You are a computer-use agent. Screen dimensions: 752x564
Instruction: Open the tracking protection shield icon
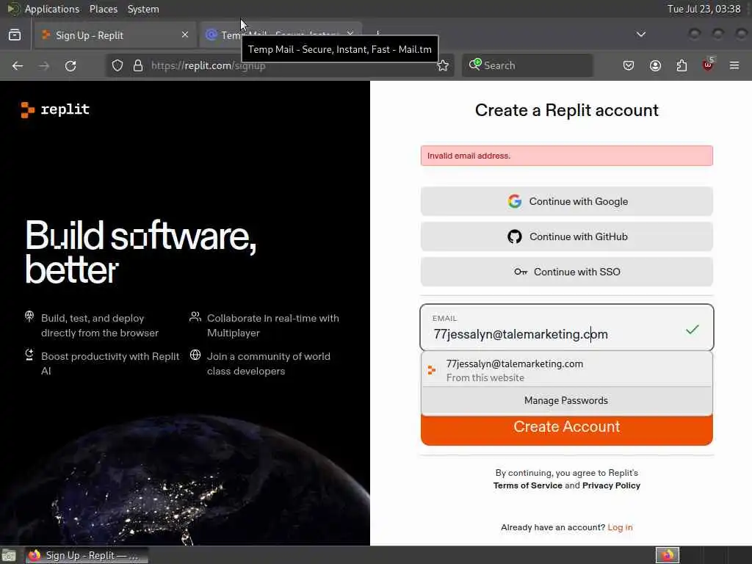(x=117, y=65)
